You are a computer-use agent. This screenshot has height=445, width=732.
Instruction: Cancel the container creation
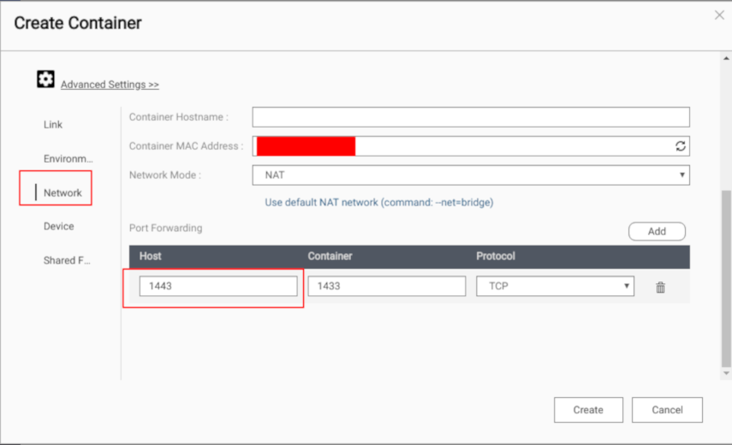point(667,410)
